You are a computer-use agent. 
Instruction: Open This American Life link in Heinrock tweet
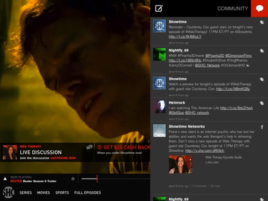(x=236, y=108)
